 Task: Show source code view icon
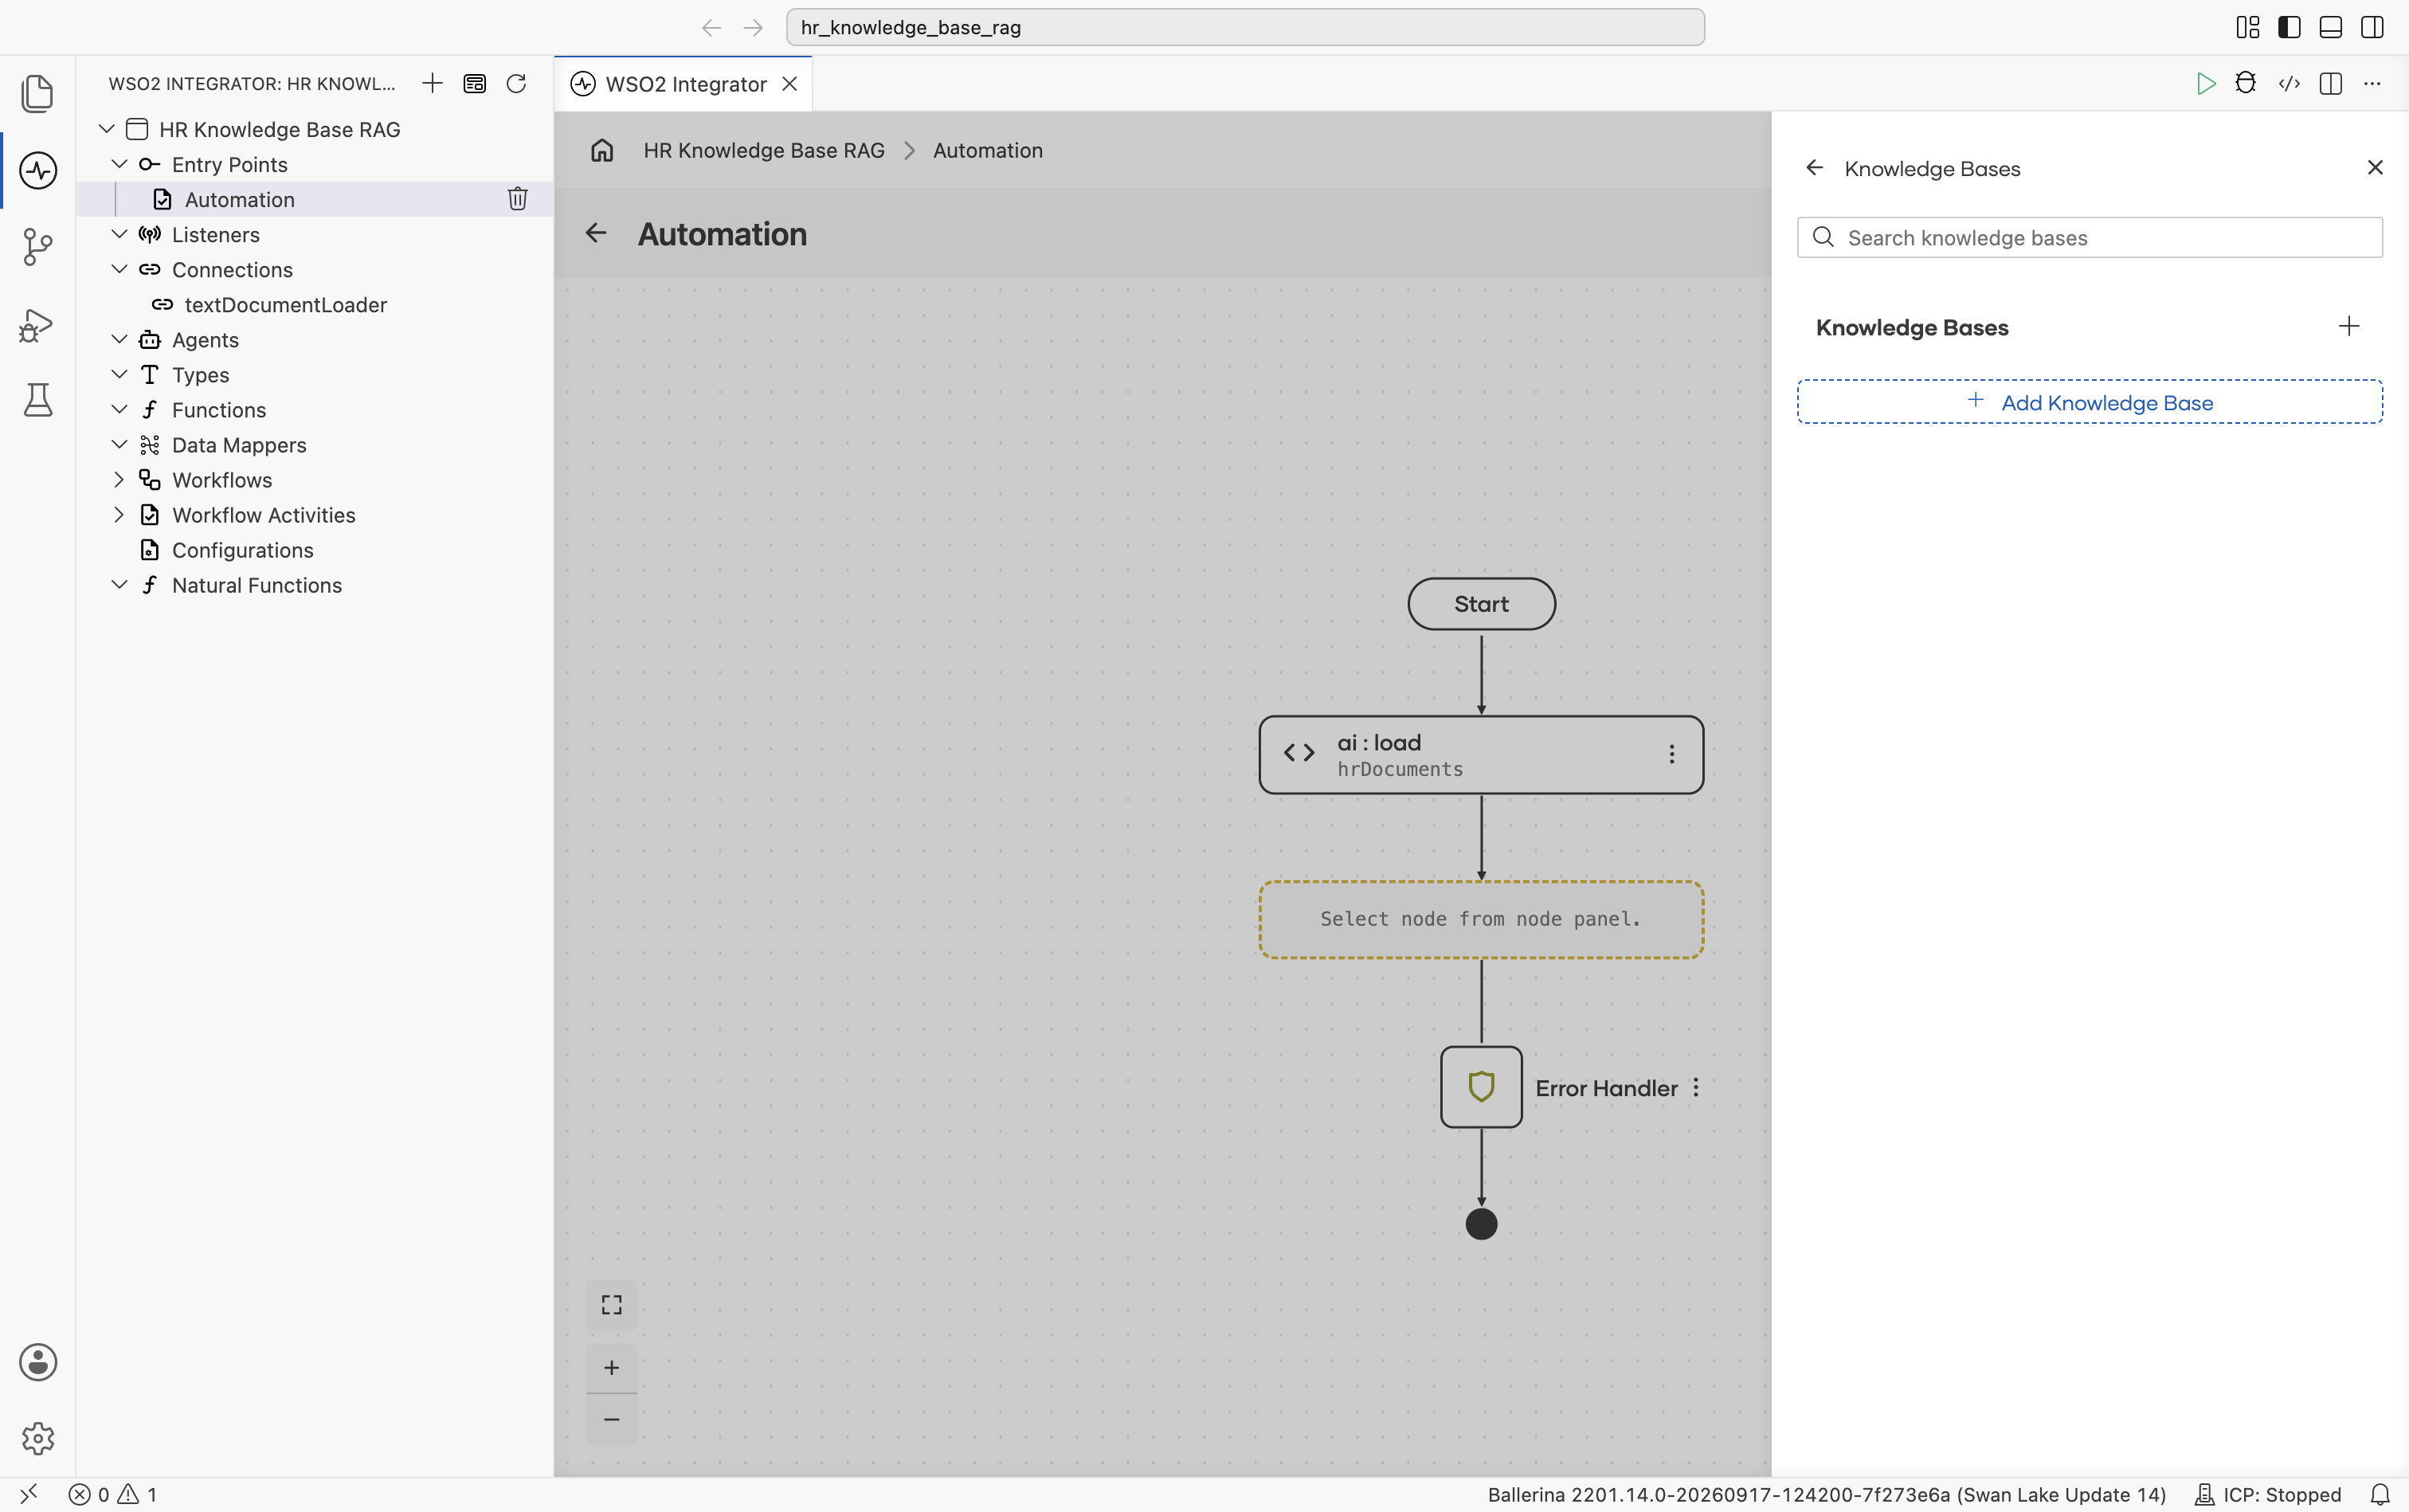click(2289, 83)
